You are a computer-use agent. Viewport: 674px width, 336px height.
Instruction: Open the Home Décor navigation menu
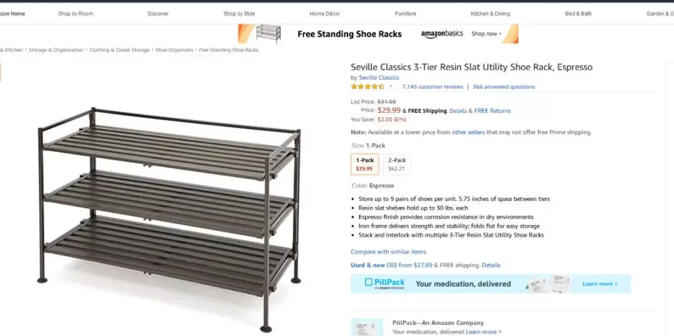[325, 14]
